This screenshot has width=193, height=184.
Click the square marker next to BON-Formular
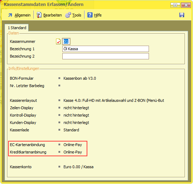pyautogui.click(x=59, y=78)
